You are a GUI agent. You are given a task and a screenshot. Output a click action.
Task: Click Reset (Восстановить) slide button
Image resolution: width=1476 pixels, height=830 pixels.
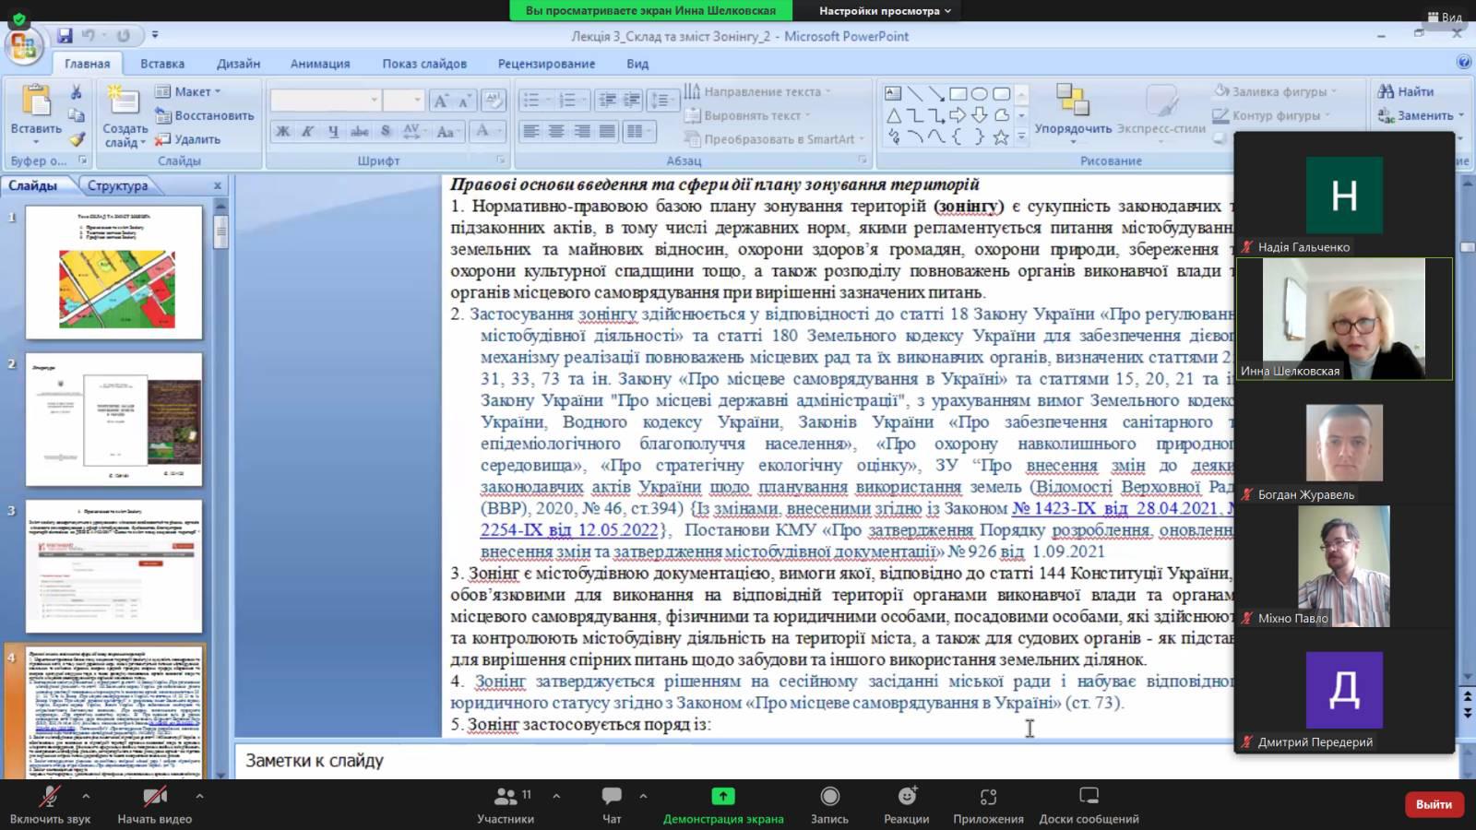(205, 115)
